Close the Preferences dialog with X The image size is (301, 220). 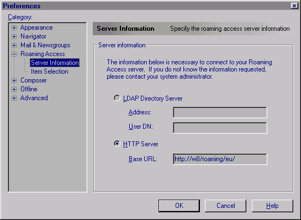pos(294,5)
